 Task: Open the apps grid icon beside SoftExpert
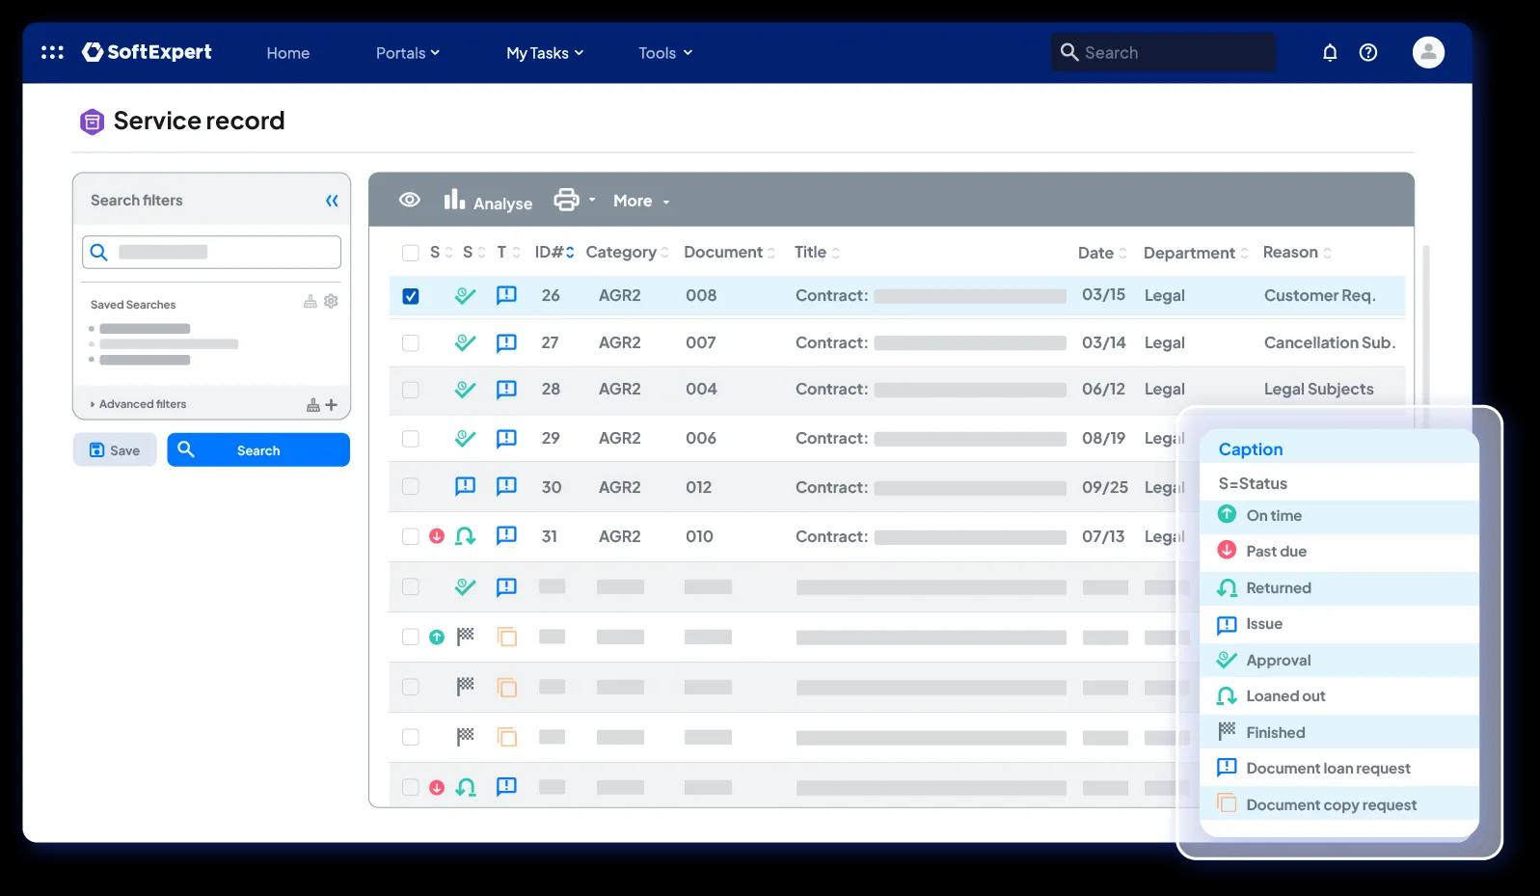point(52,52)
